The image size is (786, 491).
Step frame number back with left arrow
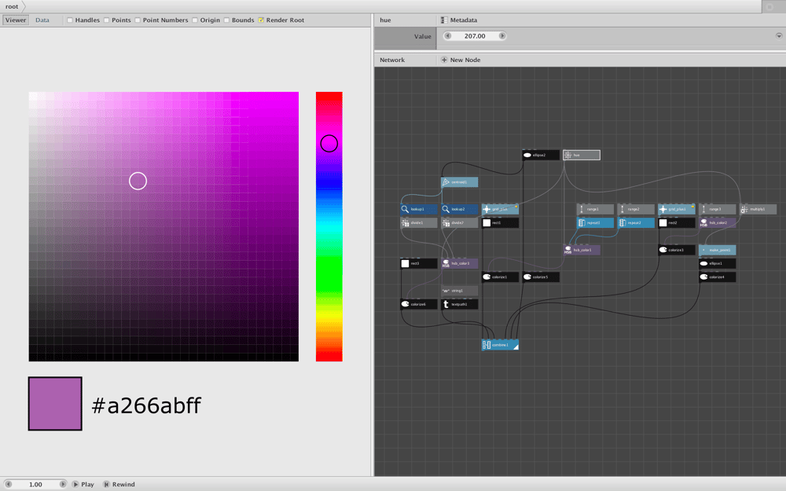point(8,485)
